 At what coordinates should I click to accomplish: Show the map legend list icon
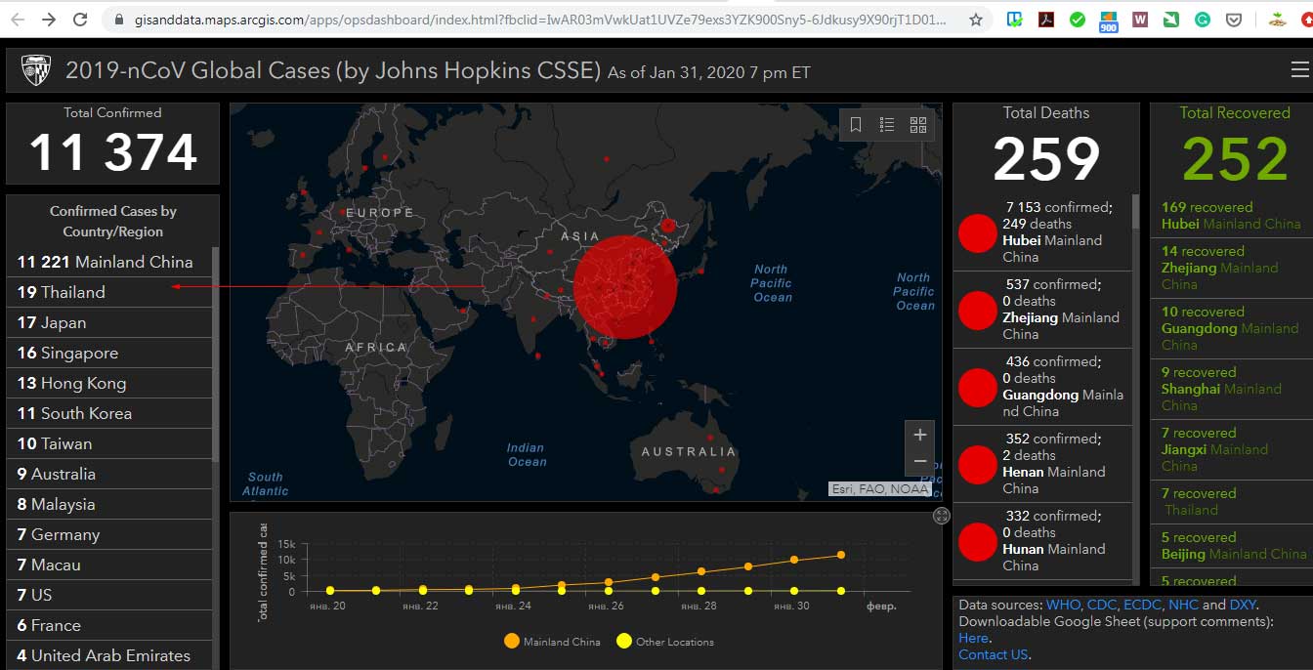coord(887,125)
